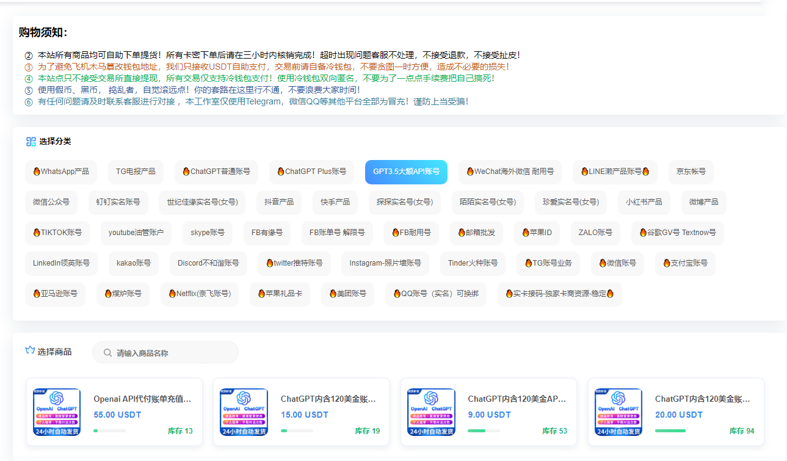Select the 珍爱实名号(女号) category
The width and height of the screenshot is (787, 461).
coord(571,203)
